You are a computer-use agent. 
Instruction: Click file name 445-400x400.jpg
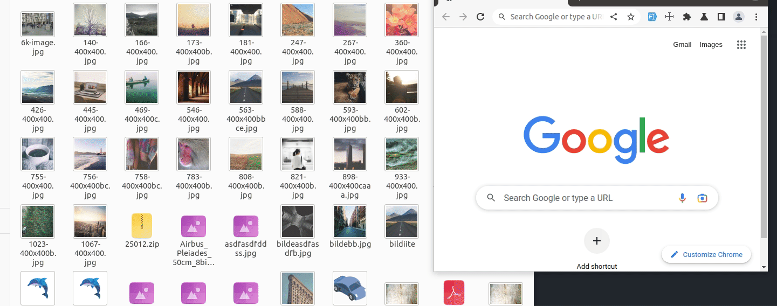(90, 119)
